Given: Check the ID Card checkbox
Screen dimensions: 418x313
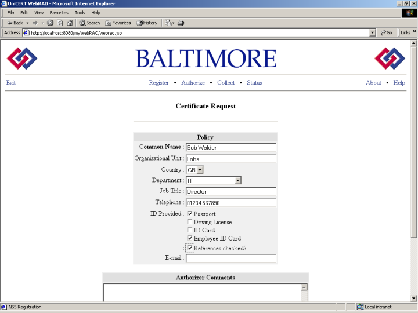Looking at the screenshot, I should pyautogui.click(x=189, y=230).
